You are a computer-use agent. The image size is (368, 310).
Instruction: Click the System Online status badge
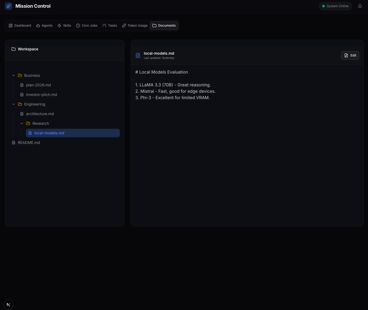pos(335,6)
